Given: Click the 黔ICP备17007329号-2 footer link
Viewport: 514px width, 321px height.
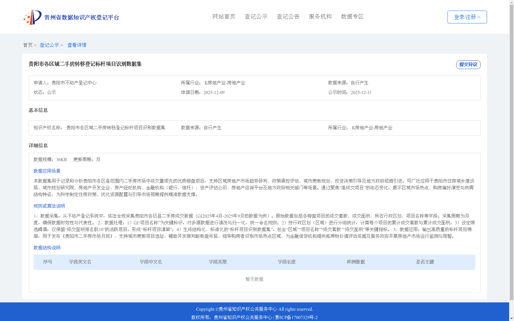Looking at the screenshot, I should (297, 317).
